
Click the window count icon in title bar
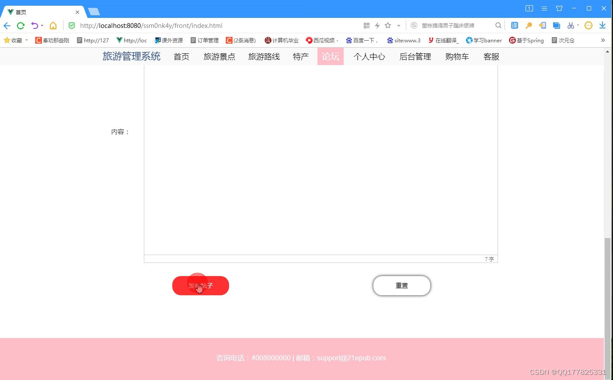pos(529,8)
